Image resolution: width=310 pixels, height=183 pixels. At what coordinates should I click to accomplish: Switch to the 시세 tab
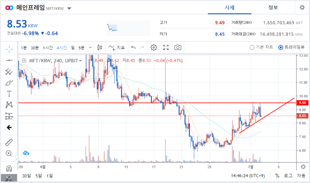click(229, 8)
